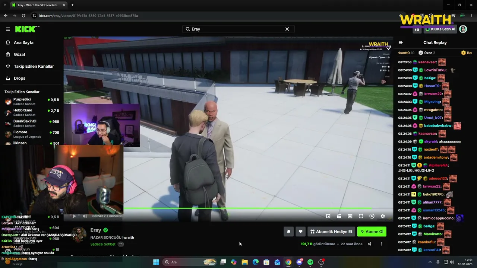The image size is (477, 268).
Task: Open PurpleBixi followed channel
Action: (x=32, y=102)
